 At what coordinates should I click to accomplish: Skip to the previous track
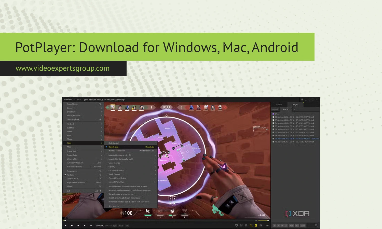(x=78, y=225)
